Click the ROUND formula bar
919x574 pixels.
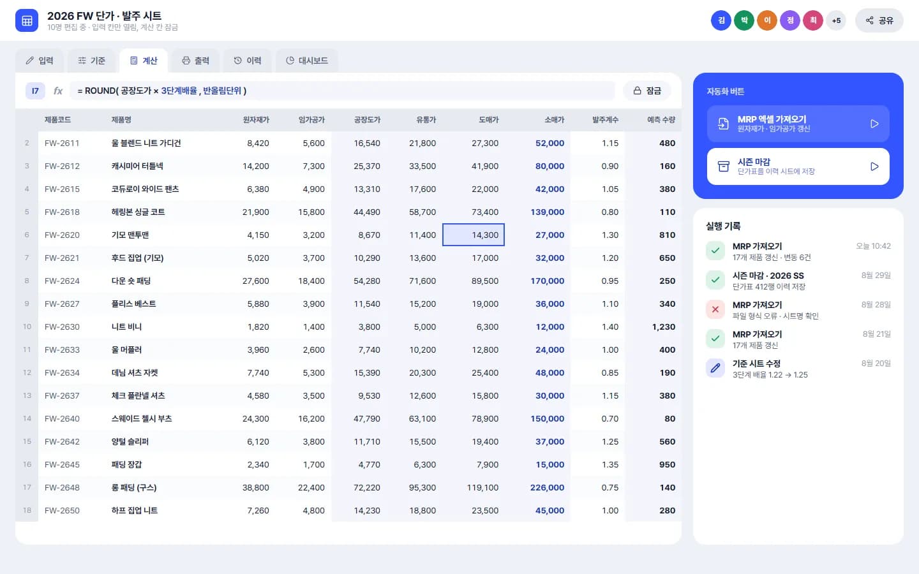[342, 91]
